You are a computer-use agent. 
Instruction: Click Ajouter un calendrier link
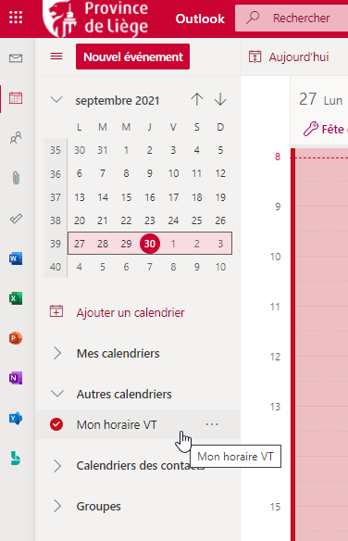pyautogui.click(x=130, y=312)
